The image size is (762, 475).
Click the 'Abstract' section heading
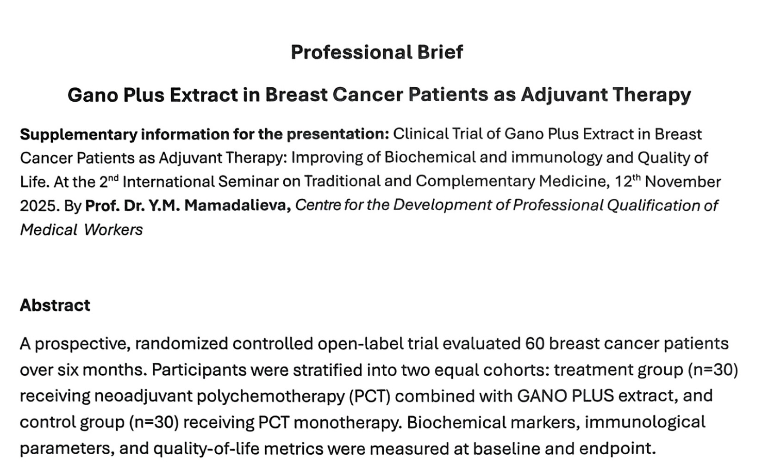[55, 305]
